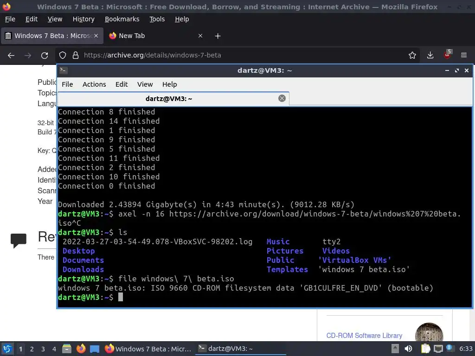
Task: Close the Windows 7 Beta tab
Action: point(96,36)
